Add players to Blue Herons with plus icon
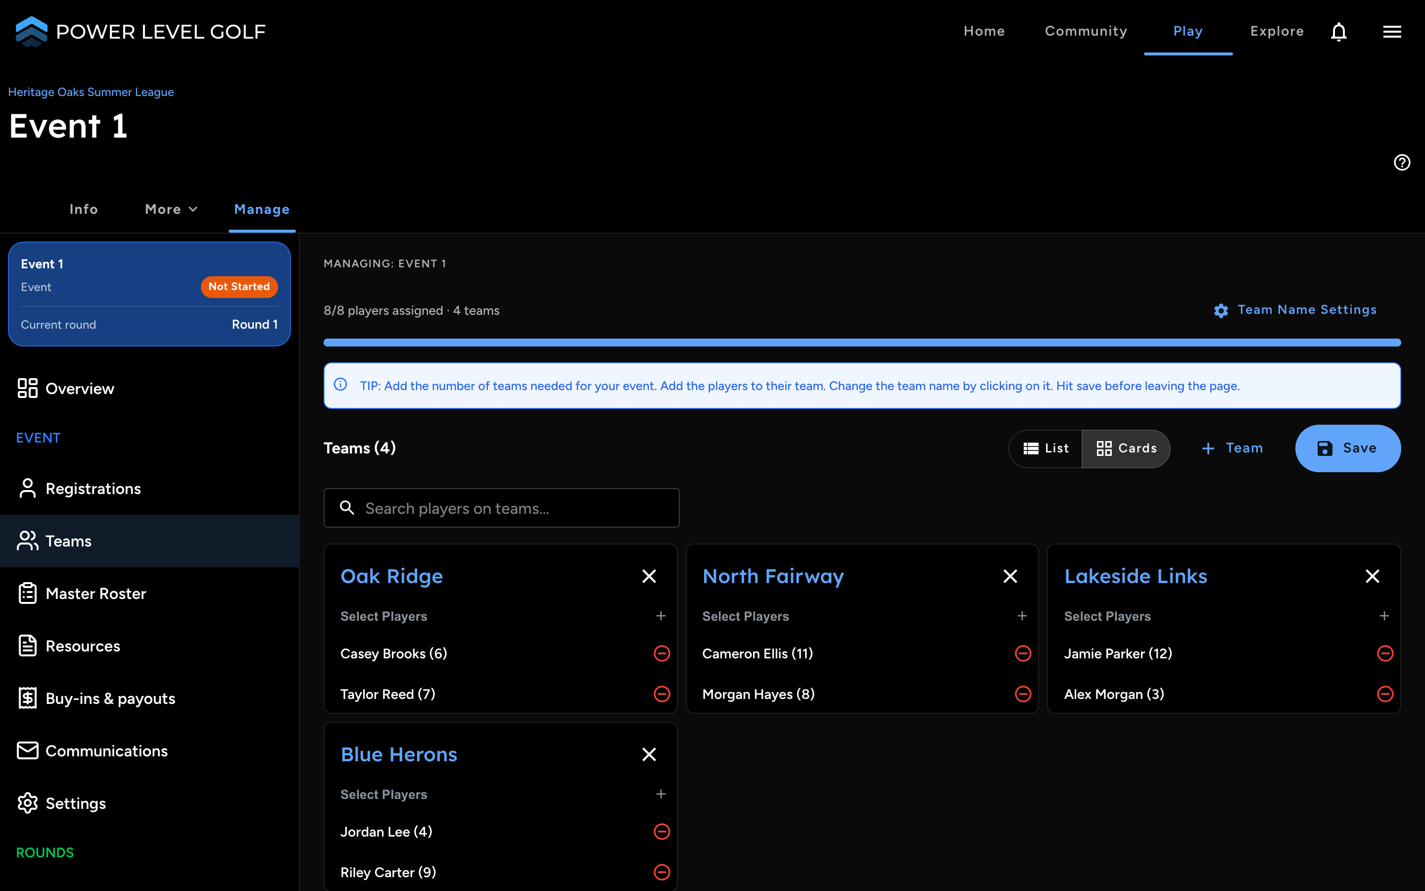 tap(661, 794)
